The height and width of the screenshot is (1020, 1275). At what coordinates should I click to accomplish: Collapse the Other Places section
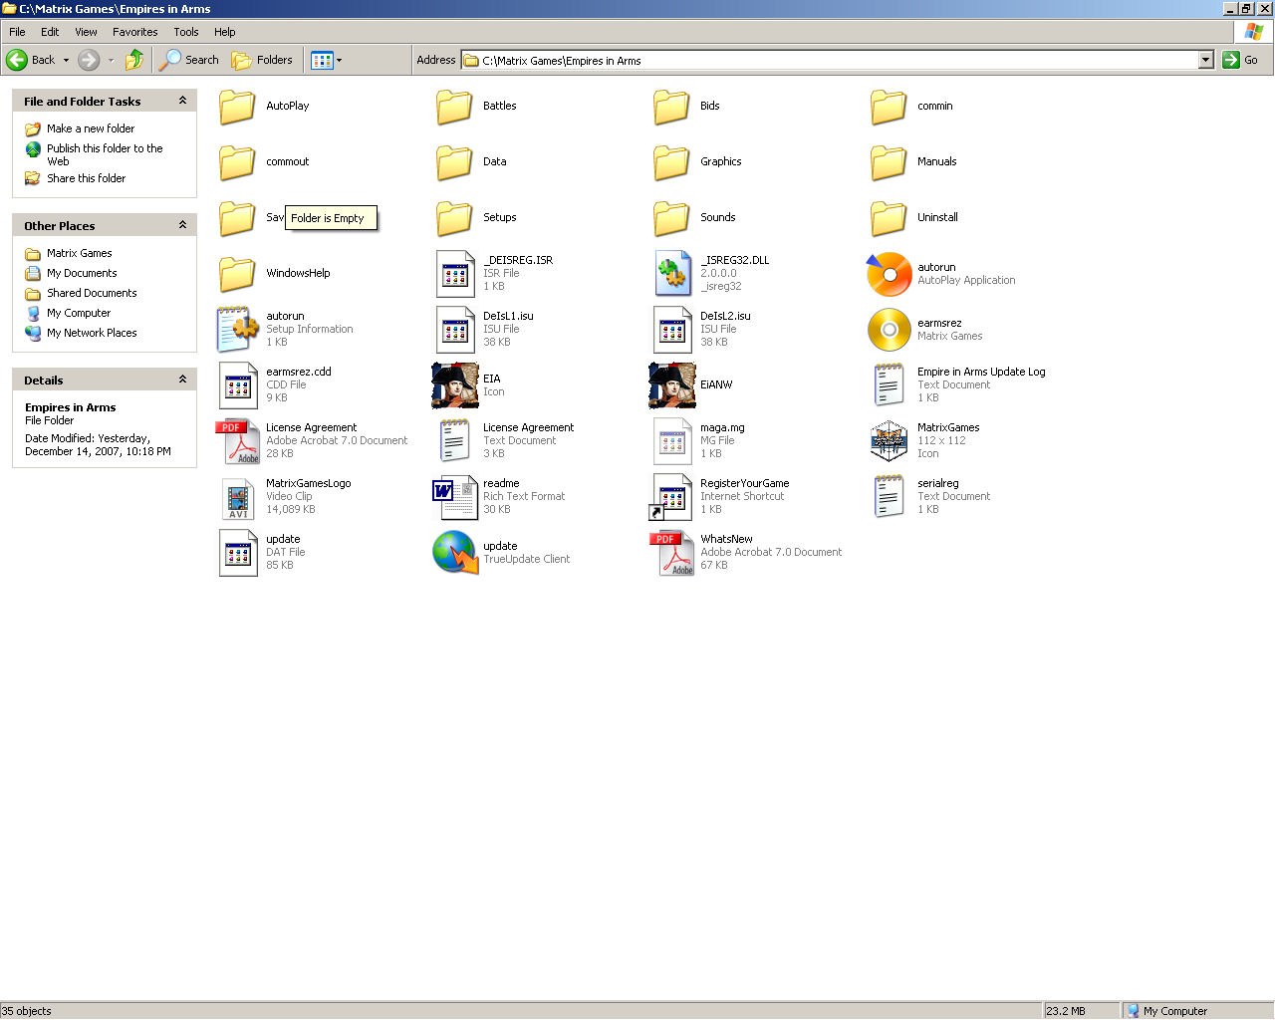point(182,225)
